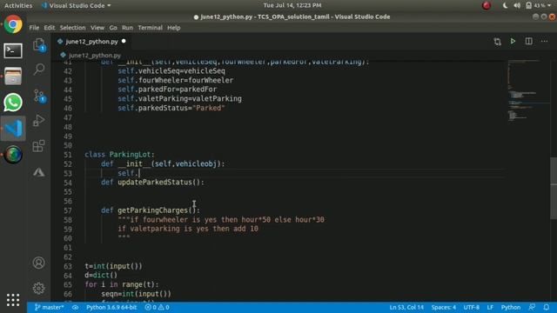Open the Manage gear settings menu

(x=38, y=288)
